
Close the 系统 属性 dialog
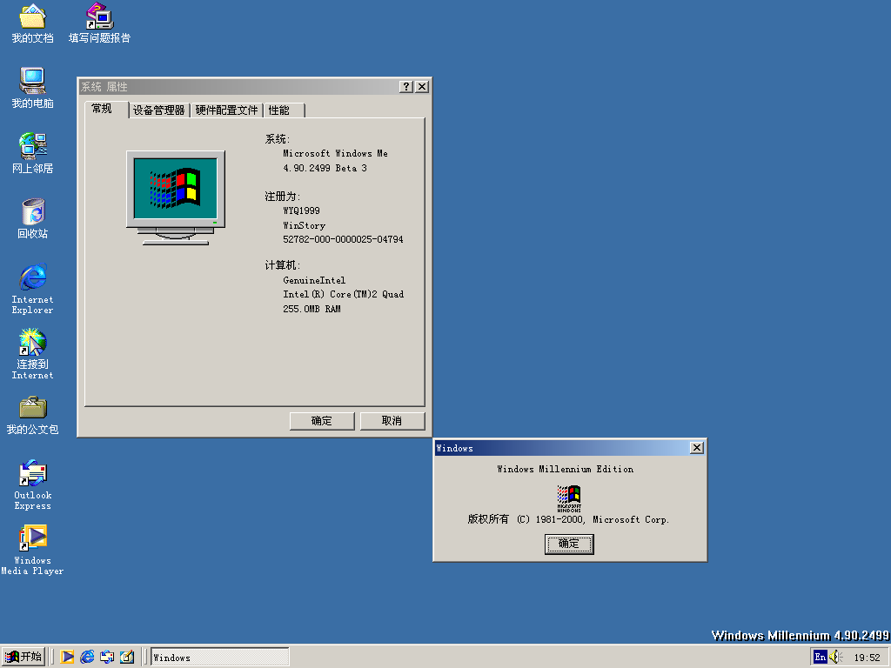422,86
